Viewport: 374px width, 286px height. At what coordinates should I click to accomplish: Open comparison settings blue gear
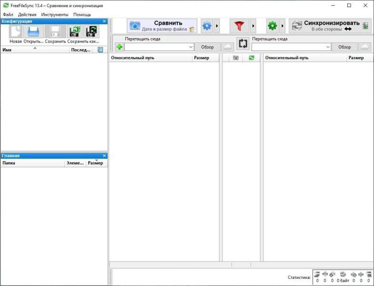207,26
